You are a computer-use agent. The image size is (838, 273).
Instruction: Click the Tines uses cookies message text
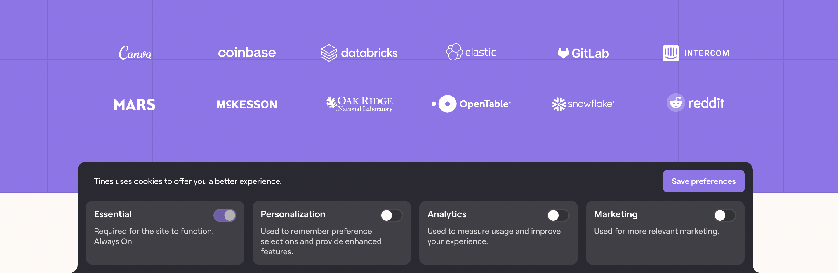click(188, 181)
